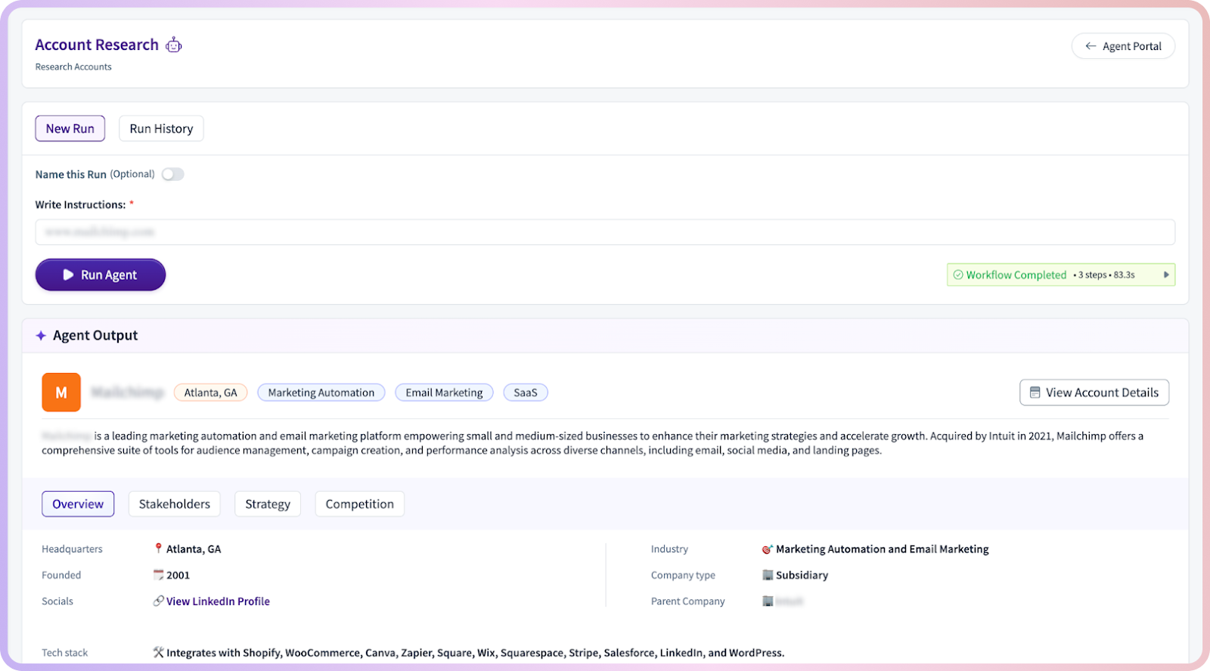Click the Marketing Automation tag
1210x671 pixels.
(x=321, y=393)
